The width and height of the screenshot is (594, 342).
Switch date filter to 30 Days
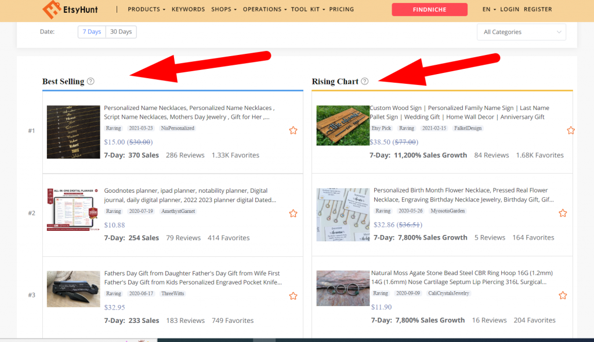pyautogui.click(x=121, y=32)
